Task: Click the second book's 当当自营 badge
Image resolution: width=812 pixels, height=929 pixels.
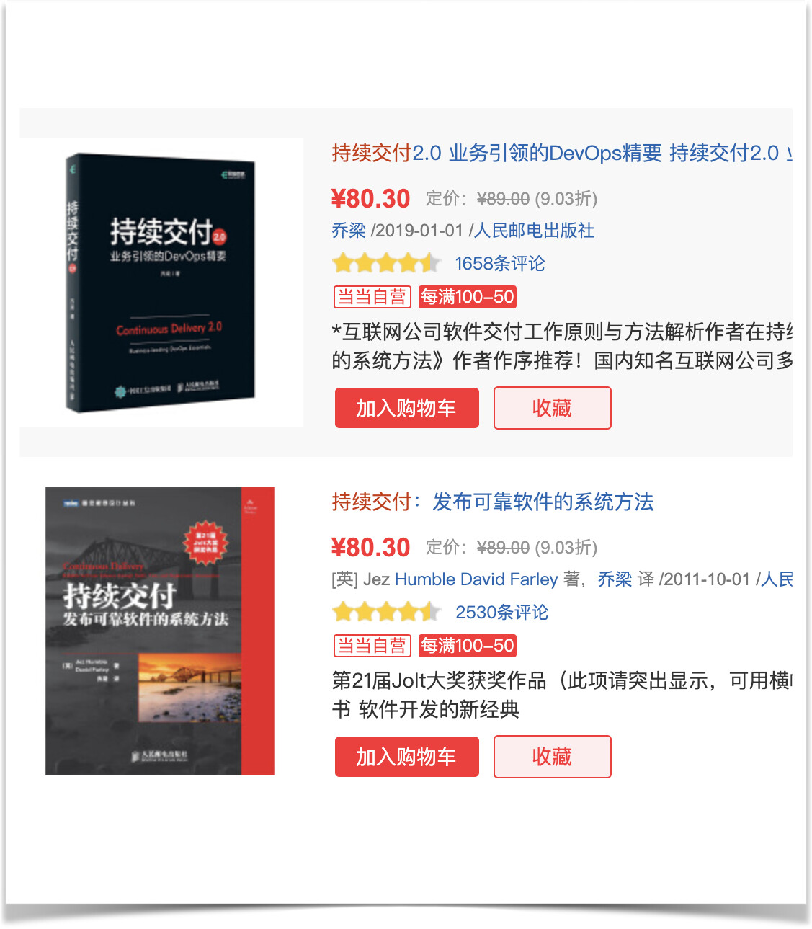Action: 372,646
